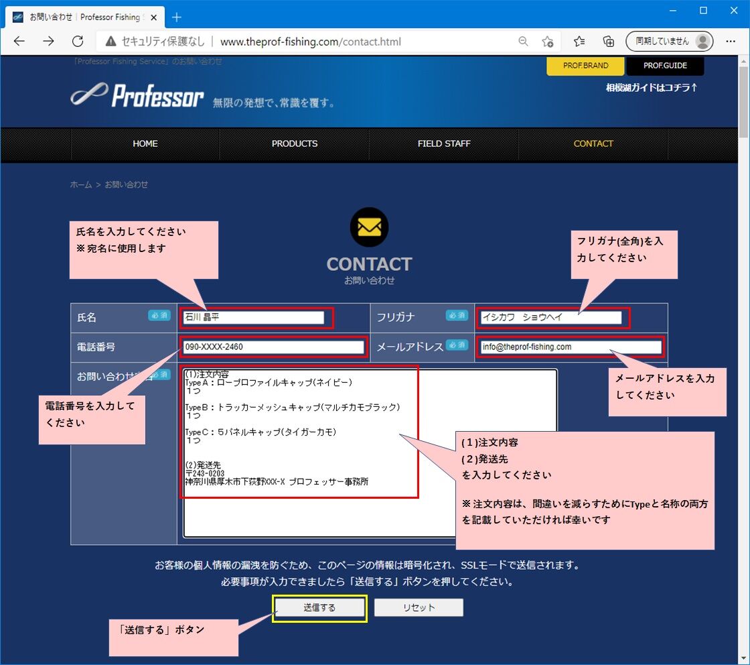
Task: Open the PROF.BRAND yellow button
Action: (x=585, y=66)
